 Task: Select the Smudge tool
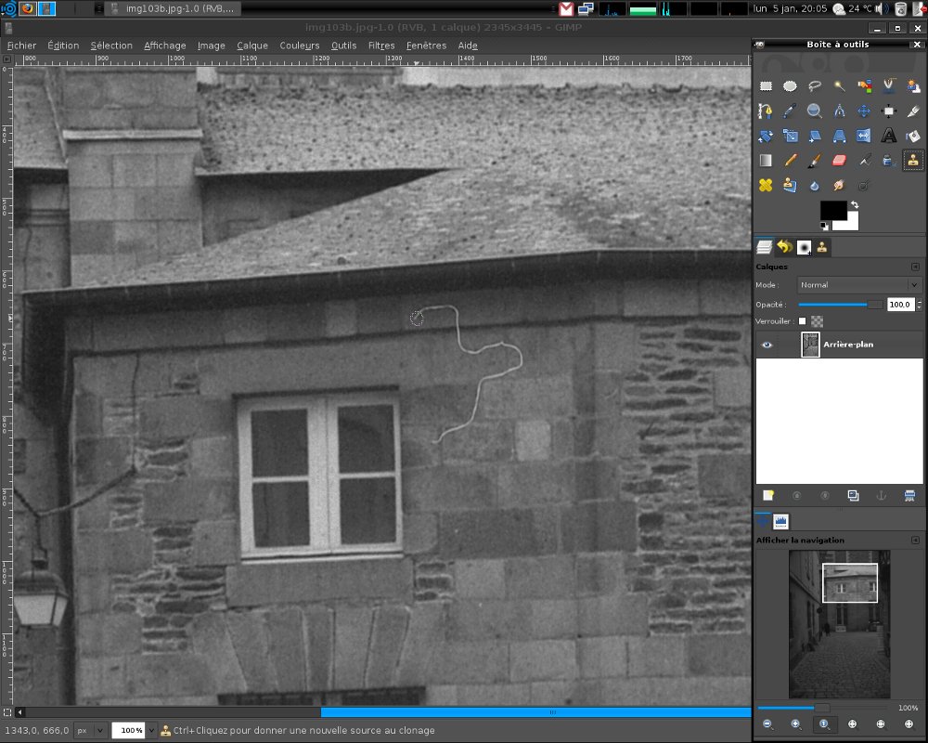click(839, 186)
